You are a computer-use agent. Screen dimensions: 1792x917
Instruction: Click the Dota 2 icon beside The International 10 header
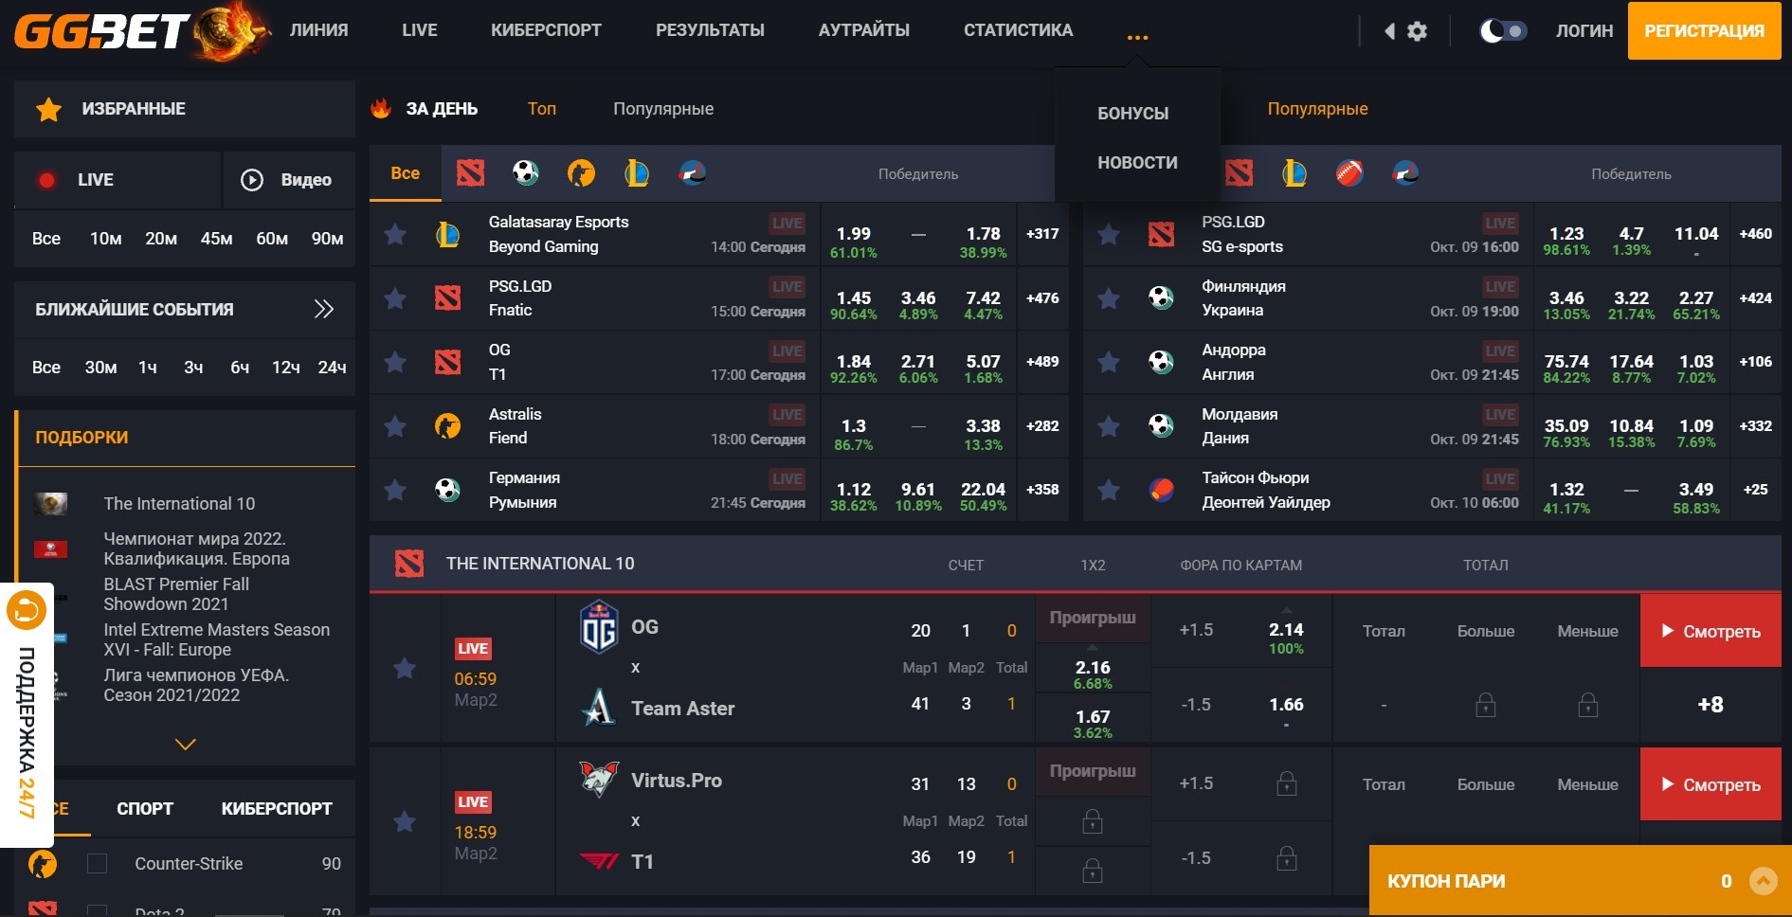(409, 564)
